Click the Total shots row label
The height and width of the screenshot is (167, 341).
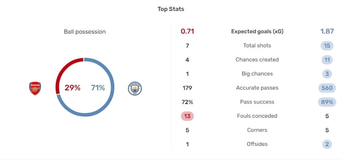(257, 46)
